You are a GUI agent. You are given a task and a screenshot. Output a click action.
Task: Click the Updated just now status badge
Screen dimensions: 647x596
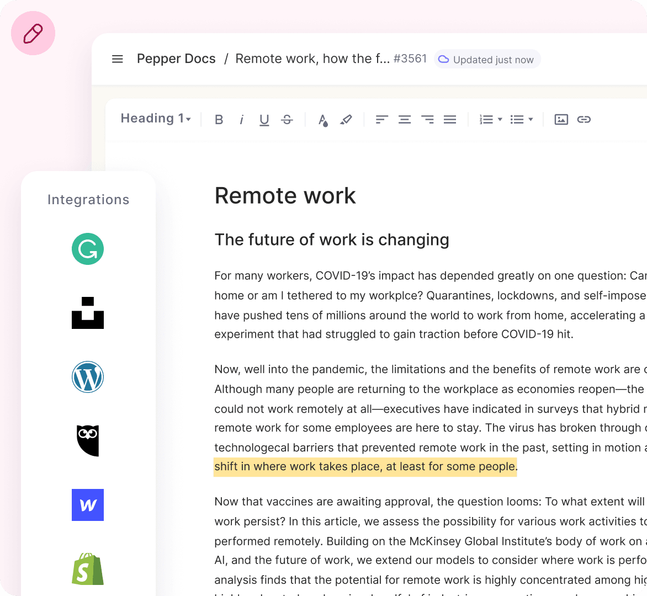tap(487, 60)
